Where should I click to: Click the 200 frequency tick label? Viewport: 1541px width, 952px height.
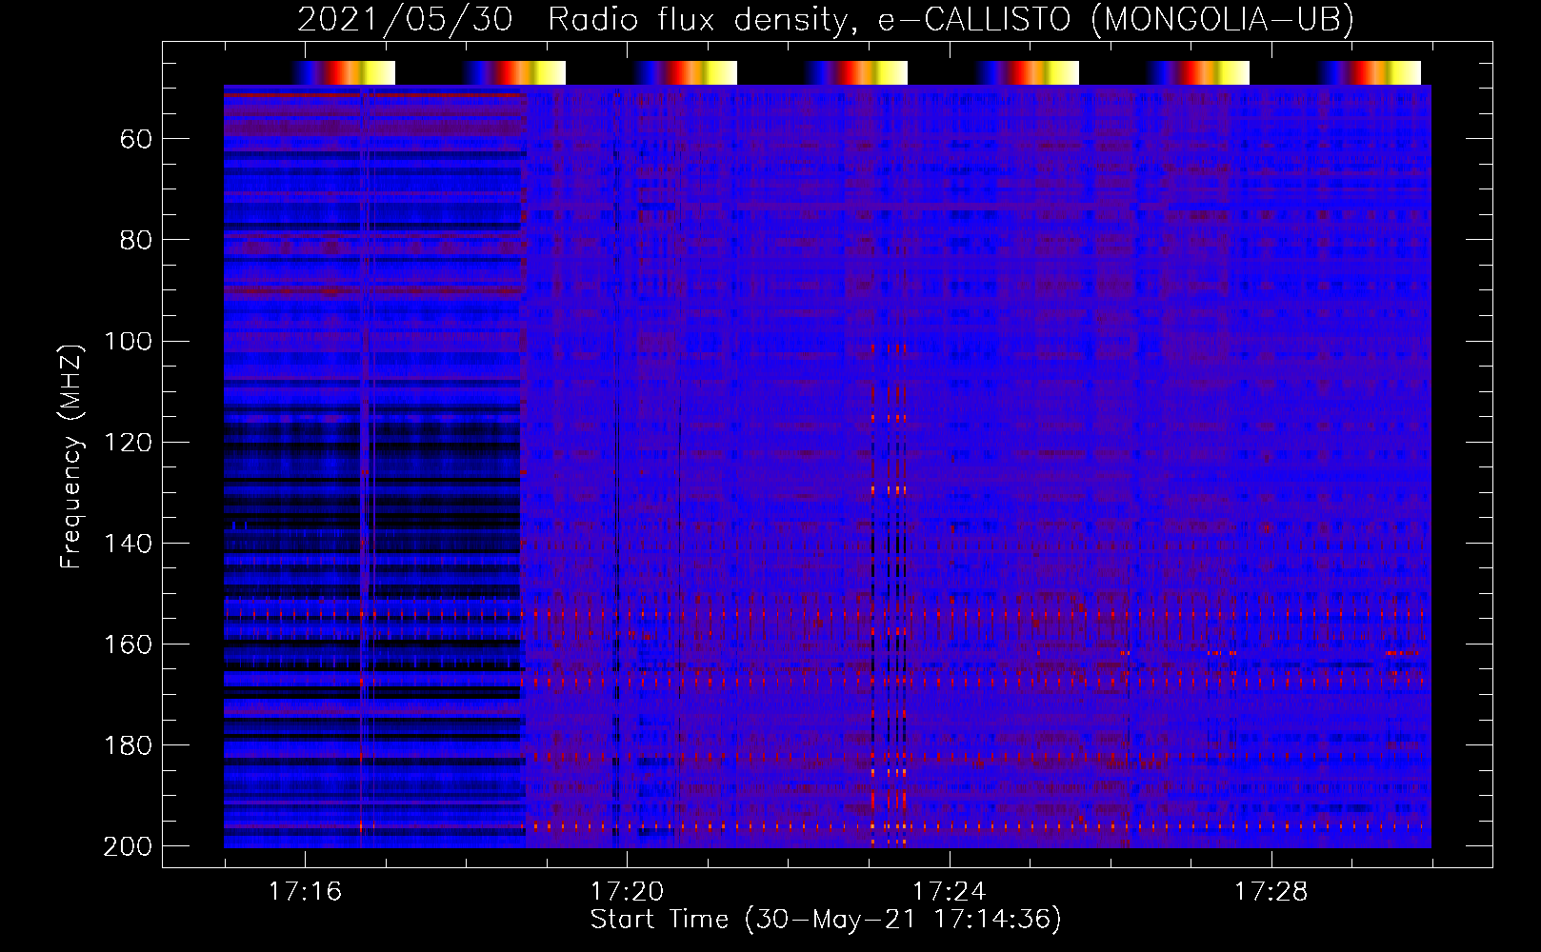129,846
